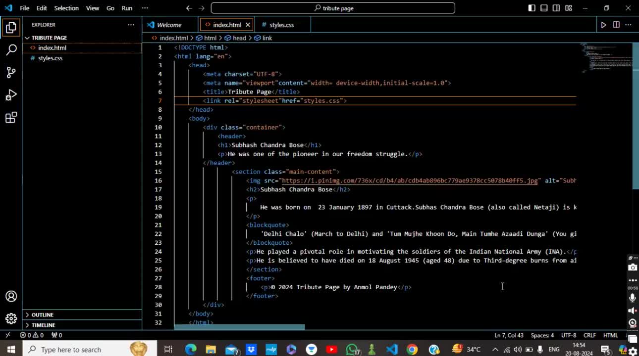Open the recorder overlay three-dots menu

(x=633, y=280)
